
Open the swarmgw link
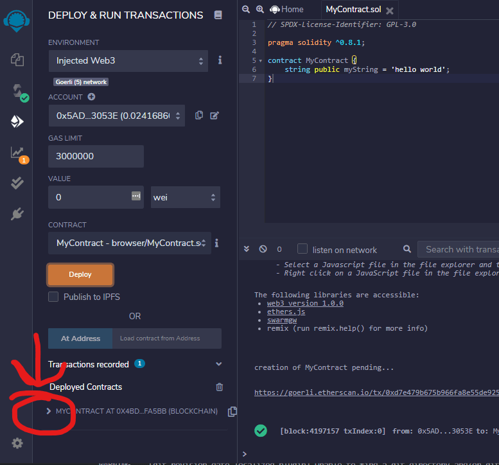pyautogui.click(x=282, y=320)
